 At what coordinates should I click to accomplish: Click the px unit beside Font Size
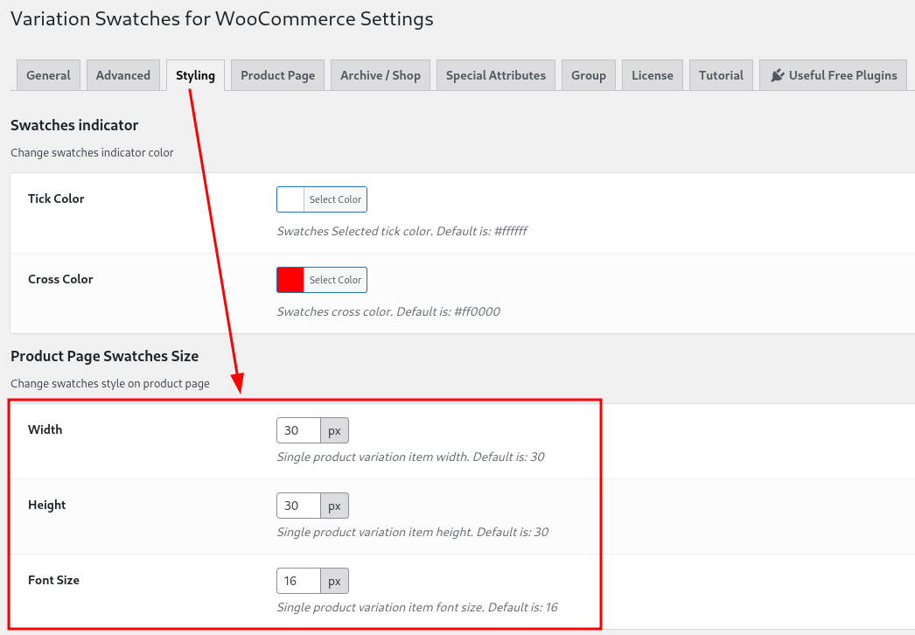tap(334, 582)
